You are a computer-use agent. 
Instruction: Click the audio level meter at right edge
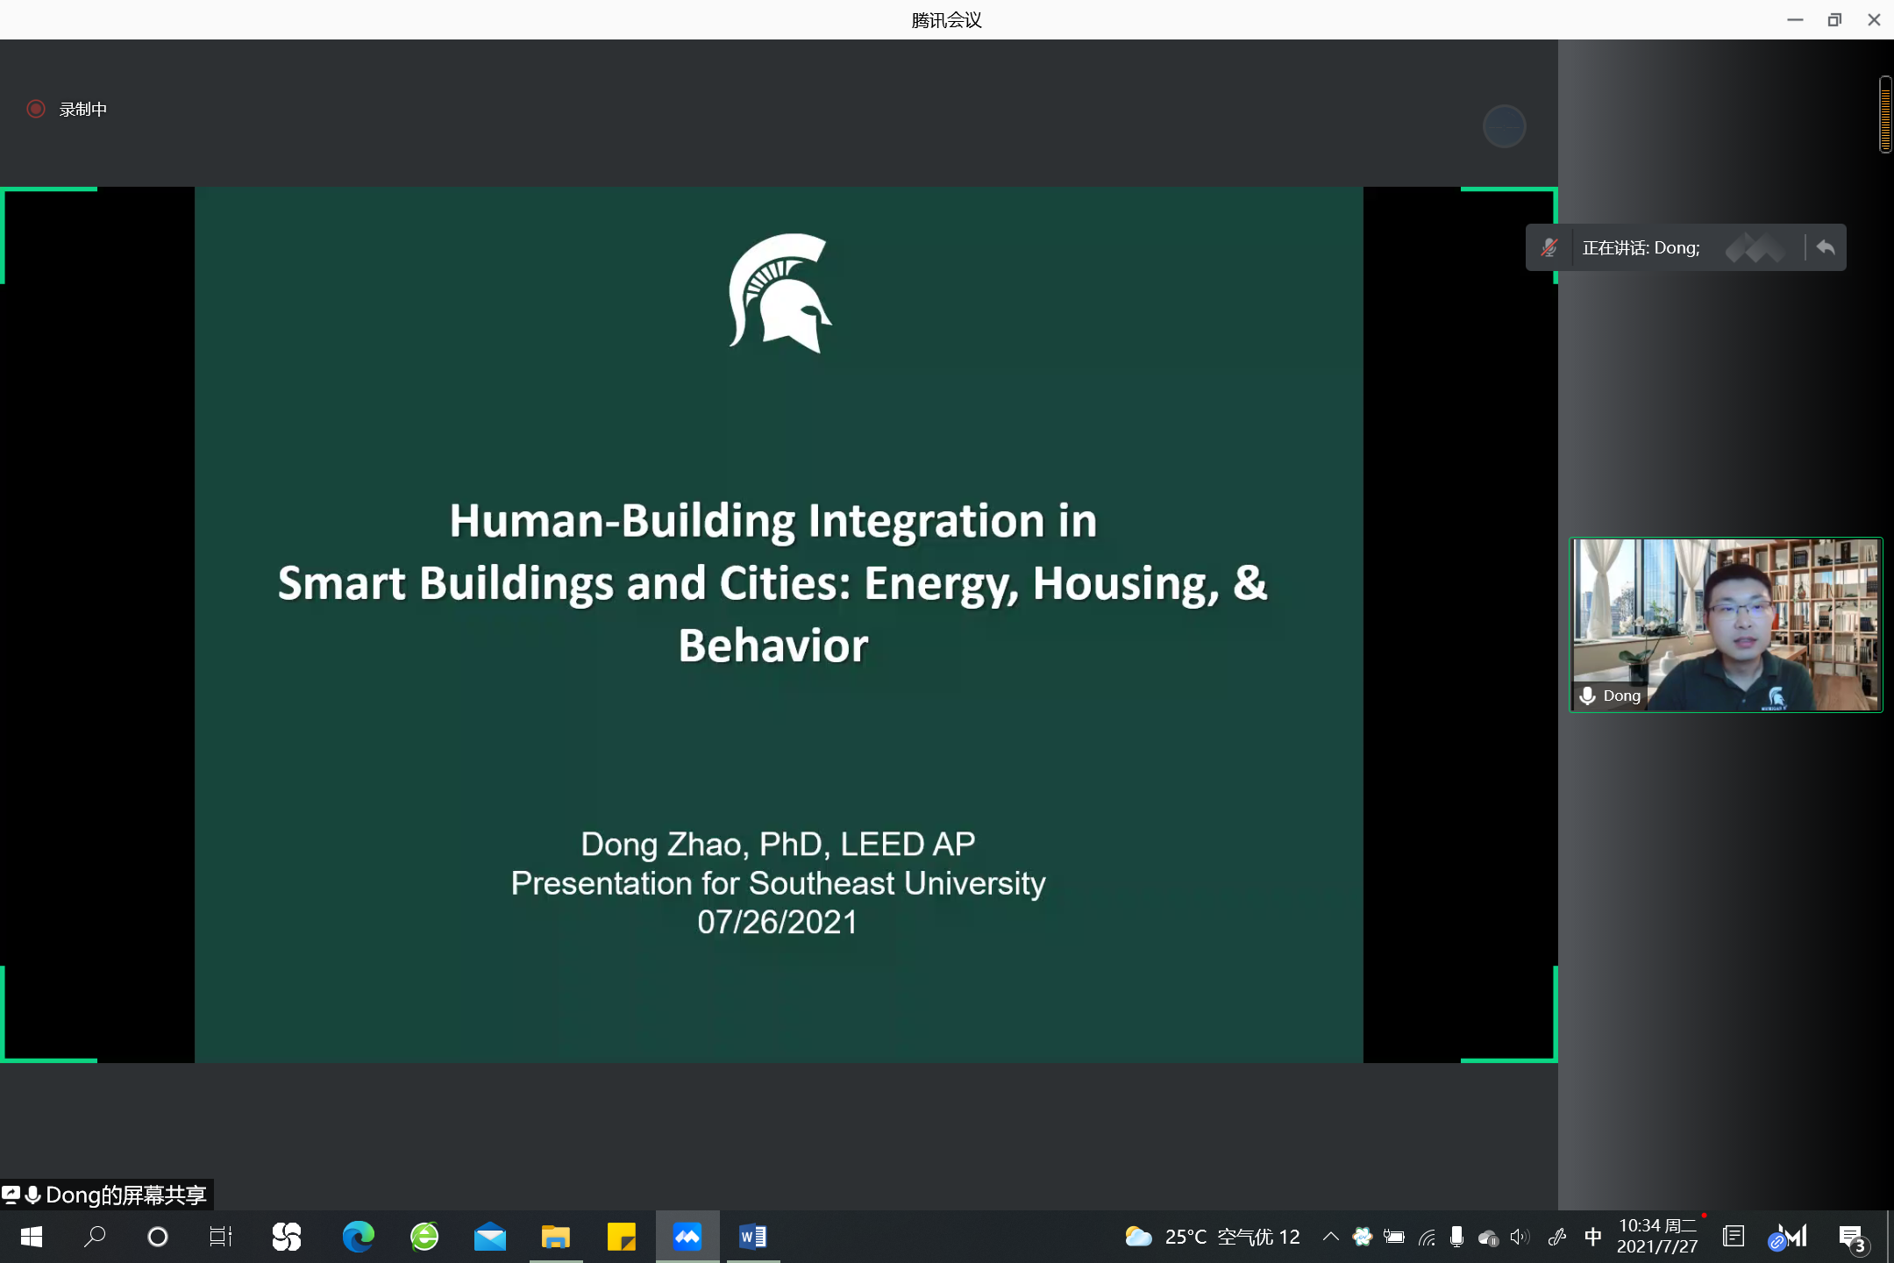pos(1884,114)
